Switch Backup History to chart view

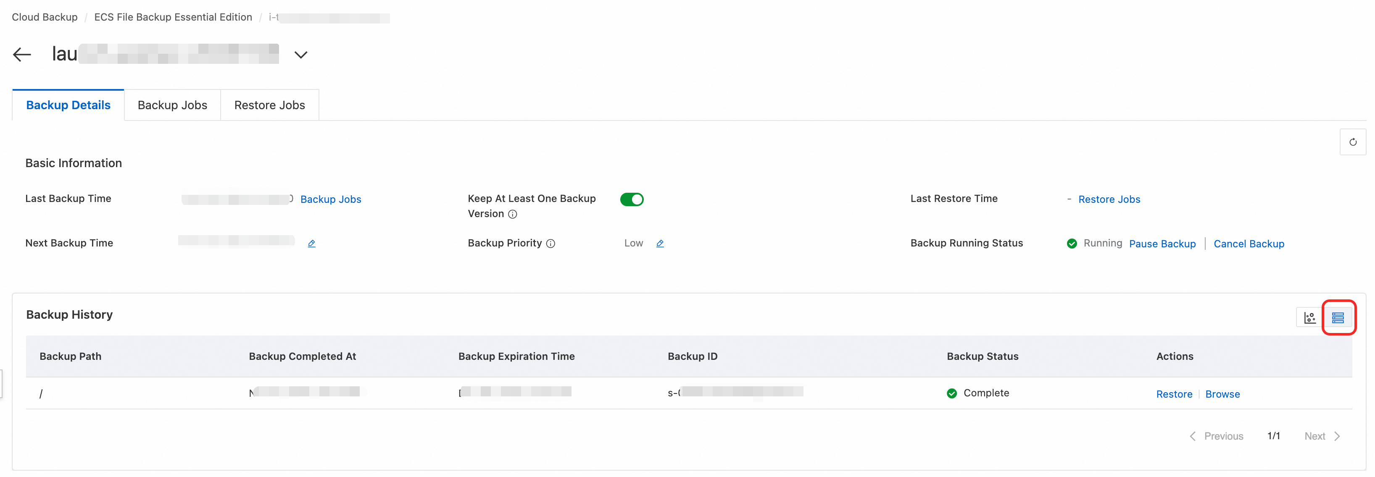coord(1309,317)
